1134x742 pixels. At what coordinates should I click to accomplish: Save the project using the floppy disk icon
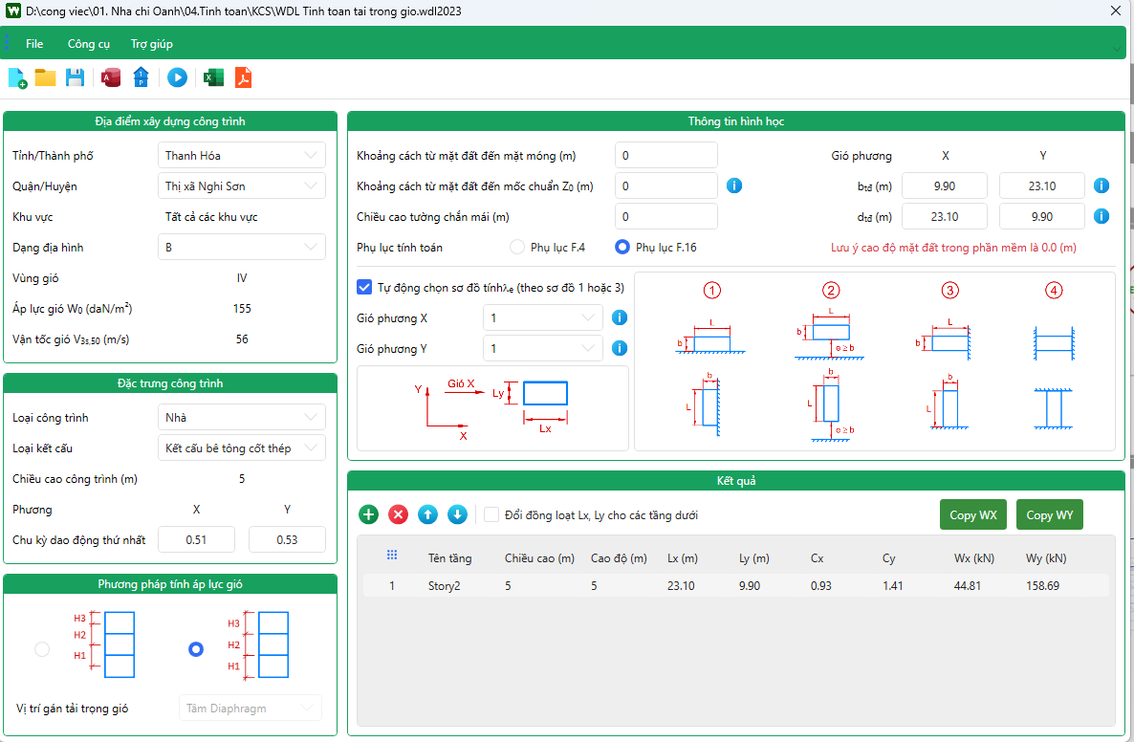click(x=75, y=77)
